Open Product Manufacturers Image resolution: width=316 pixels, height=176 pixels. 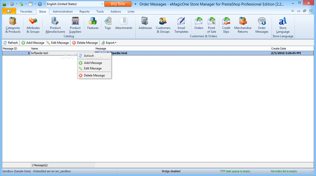click(55, 25)
